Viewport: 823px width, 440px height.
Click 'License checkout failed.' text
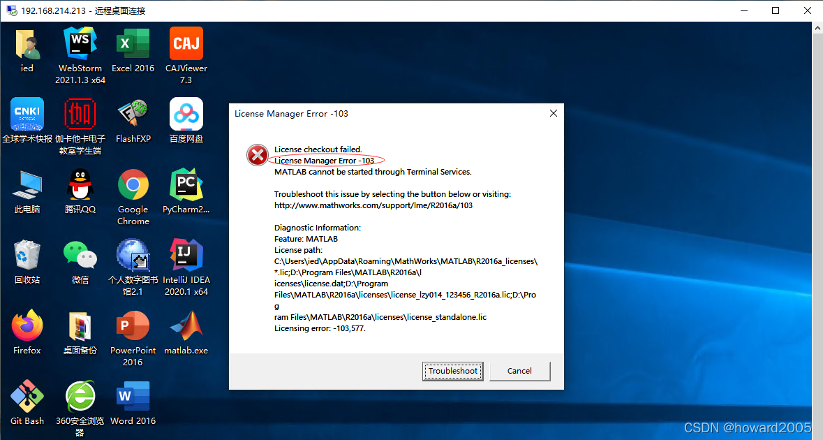318,149
